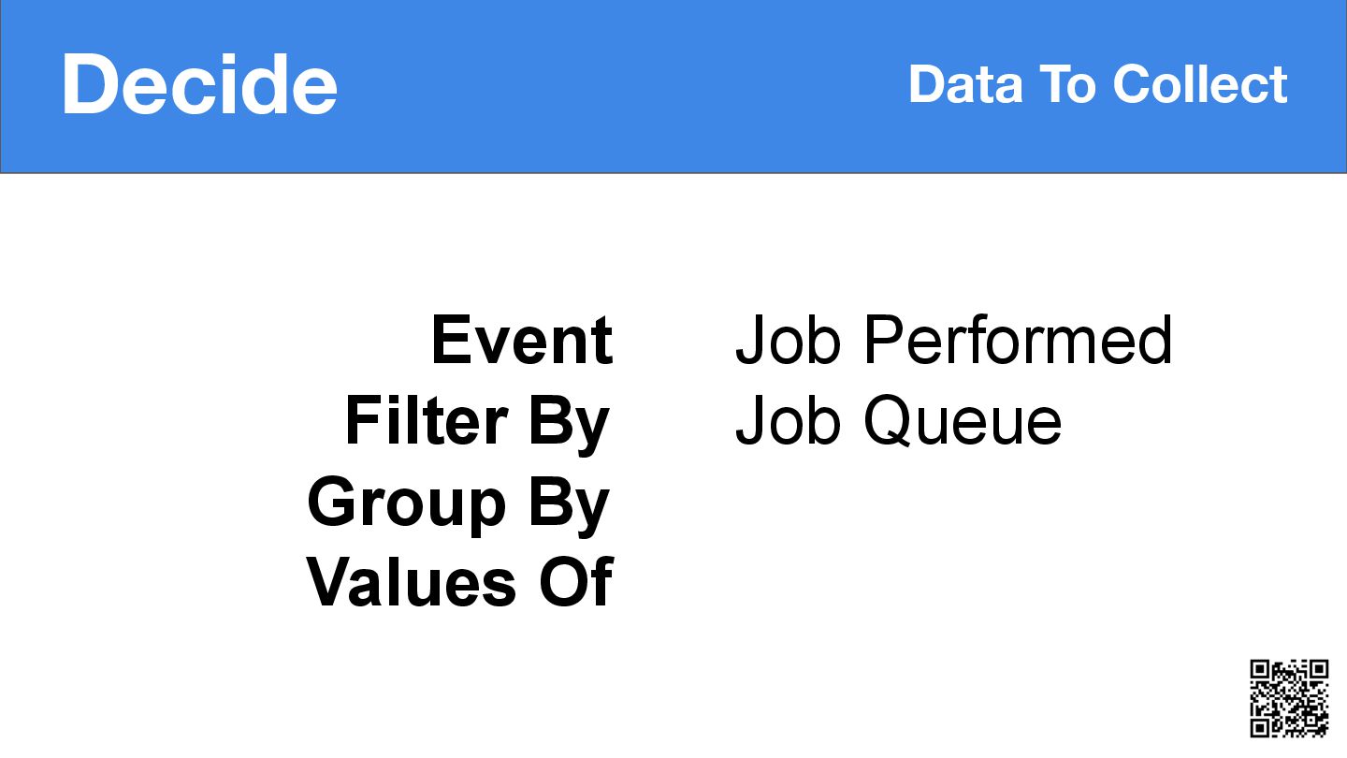This screenshot has height=758, width=1347.
Task: Click the QR code's top-right finder square
Action: [x=1320, y=669]
